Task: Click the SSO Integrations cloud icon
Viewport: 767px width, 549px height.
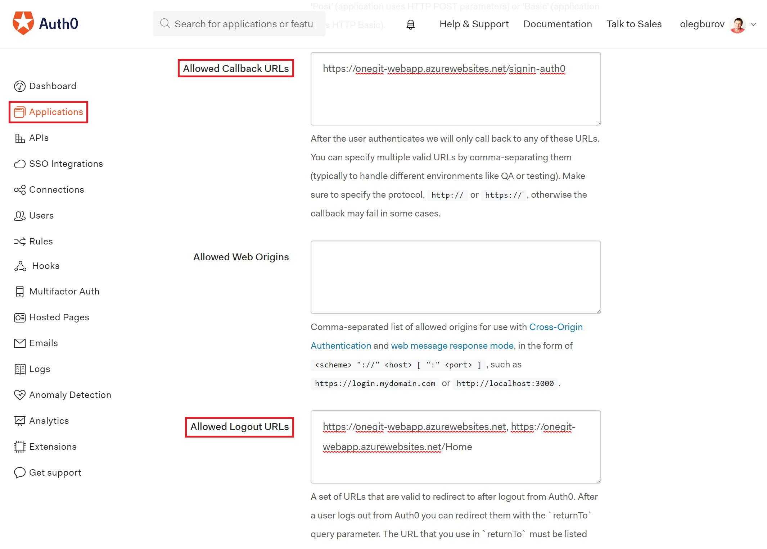Action: [19, 164]
